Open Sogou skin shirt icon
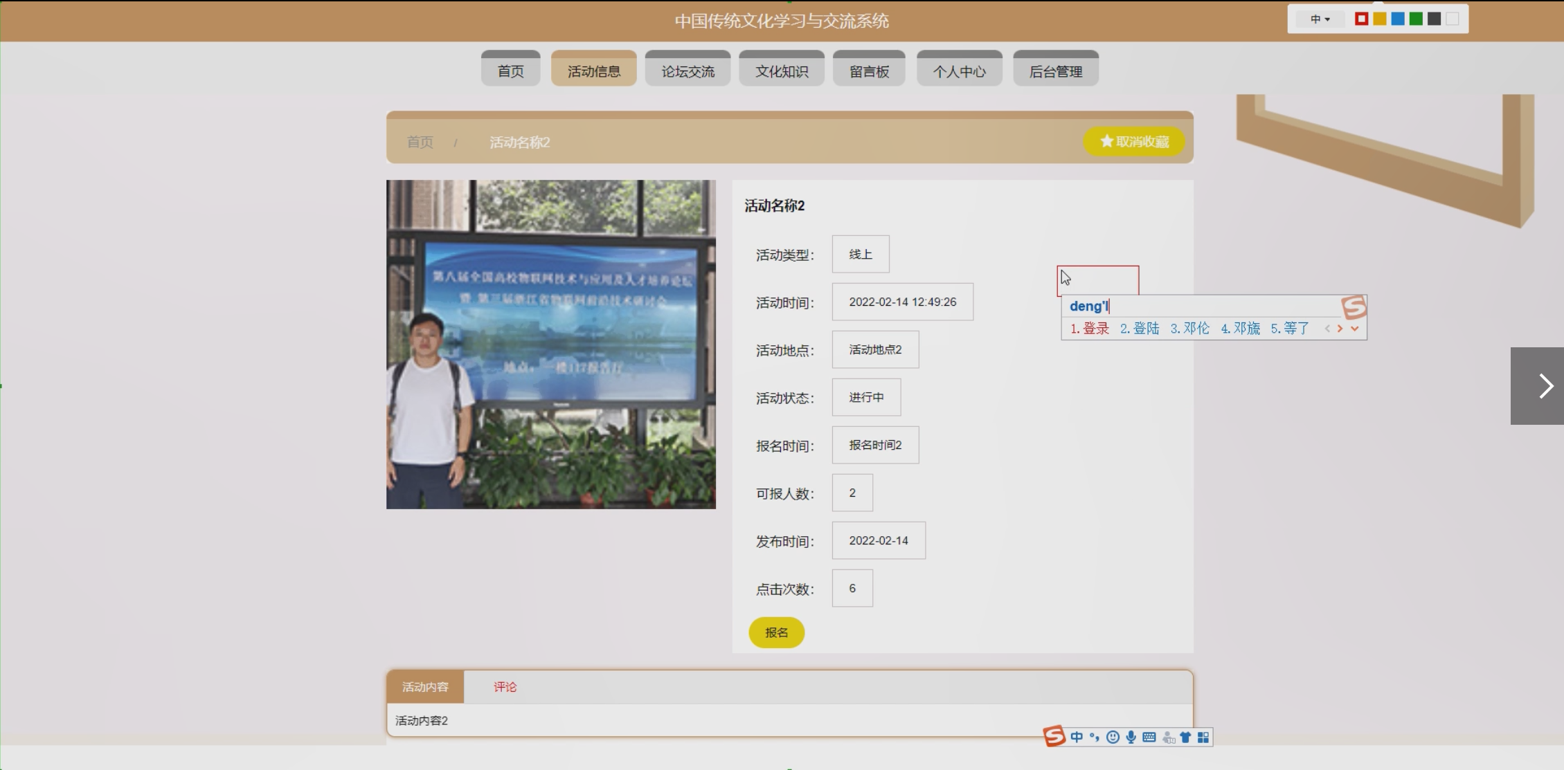This screenshot has height=770, width=1564. coord(1185,737)
